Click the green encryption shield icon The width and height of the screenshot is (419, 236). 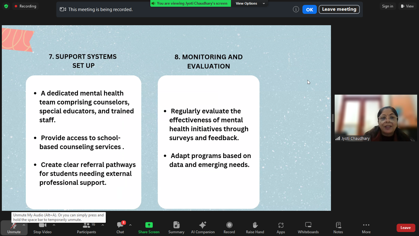[x=6, y=6]
